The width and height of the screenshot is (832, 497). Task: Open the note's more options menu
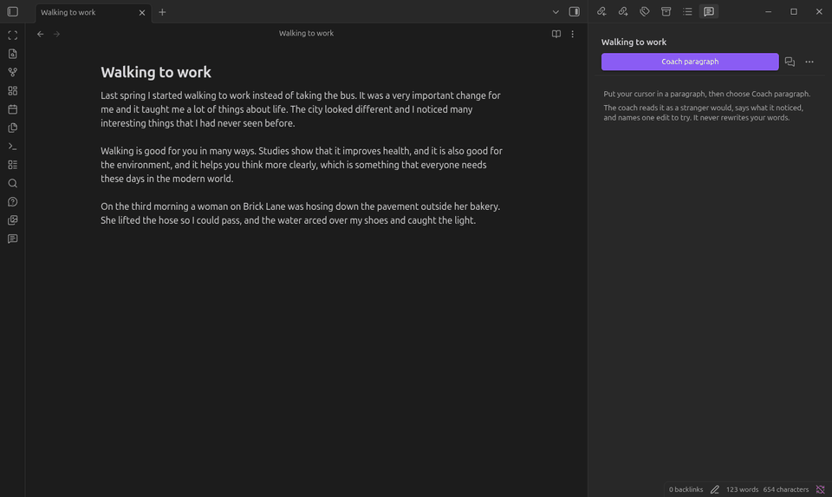(x=573, y=34)
